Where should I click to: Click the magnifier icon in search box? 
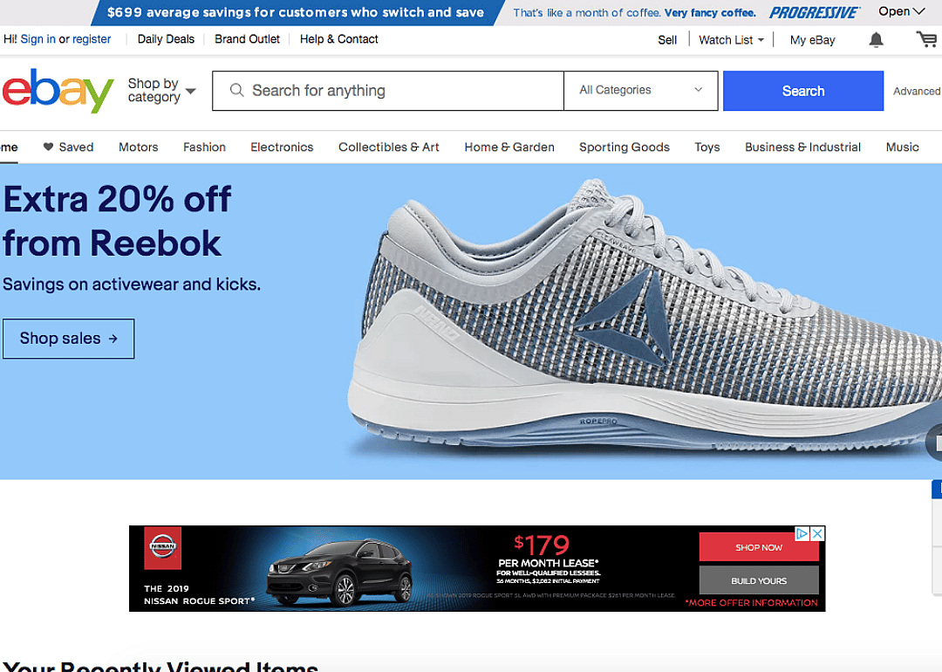[x=236, y=90]
